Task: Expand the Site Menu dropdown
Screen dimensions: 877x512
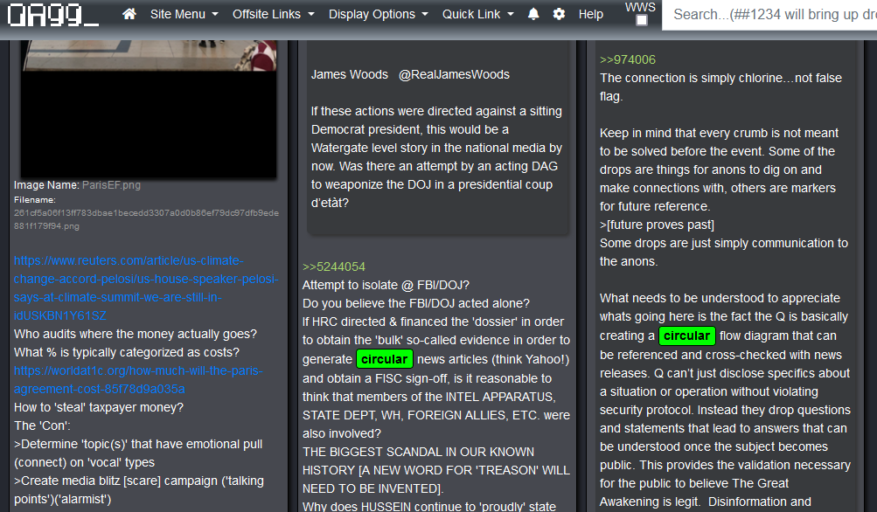Action: tap(184, 14)
